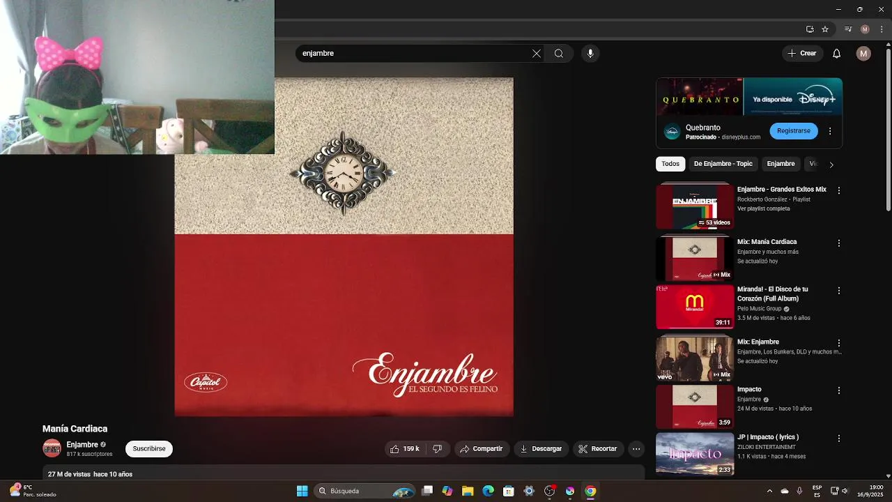The image size is (892, 502).
Task: Click the magnifying glass search button
Action: 559,54
